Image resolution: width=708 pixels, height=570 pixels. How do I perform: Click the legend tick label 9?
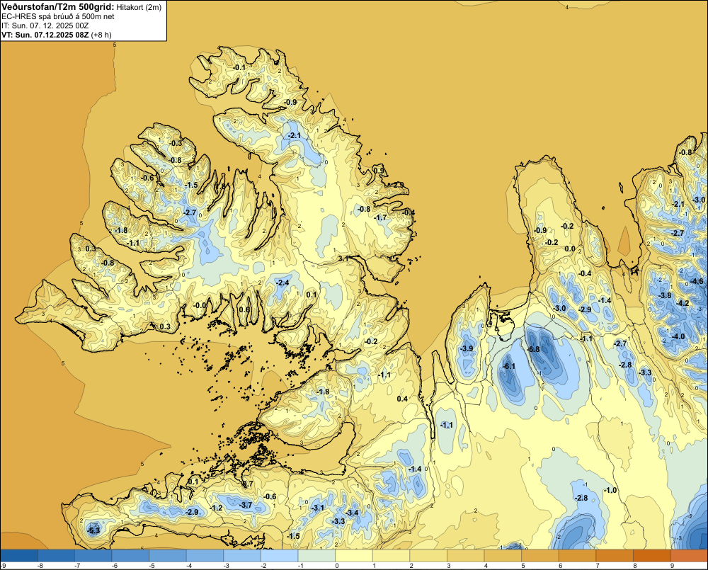coord(671,566)
